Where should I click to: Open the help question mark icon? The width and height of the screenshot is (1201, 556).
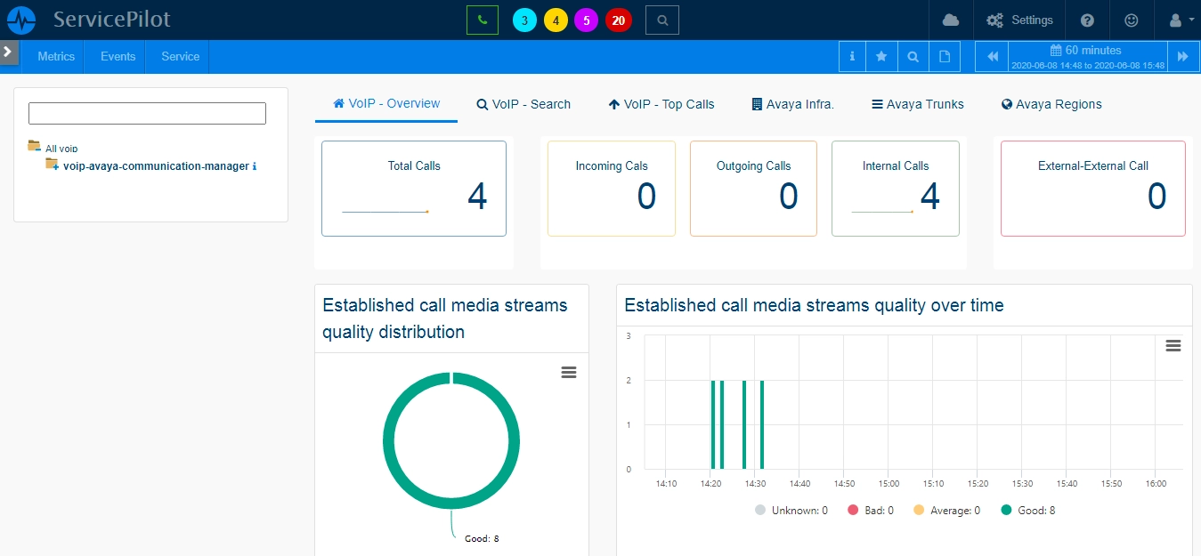click(1087, 20)
